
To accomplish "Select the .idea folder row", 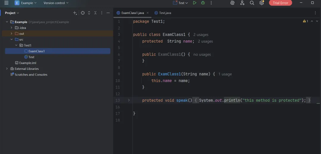I will coord(58,28).
